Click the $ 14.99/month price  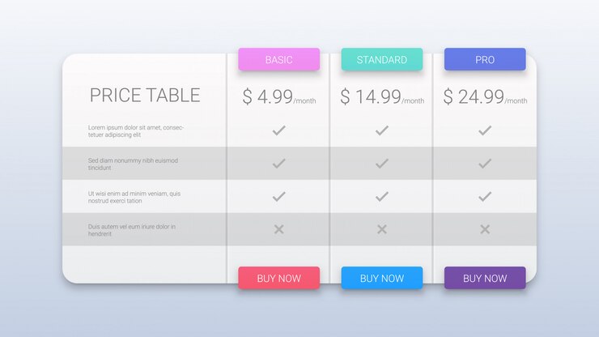[x=382, y=96]
